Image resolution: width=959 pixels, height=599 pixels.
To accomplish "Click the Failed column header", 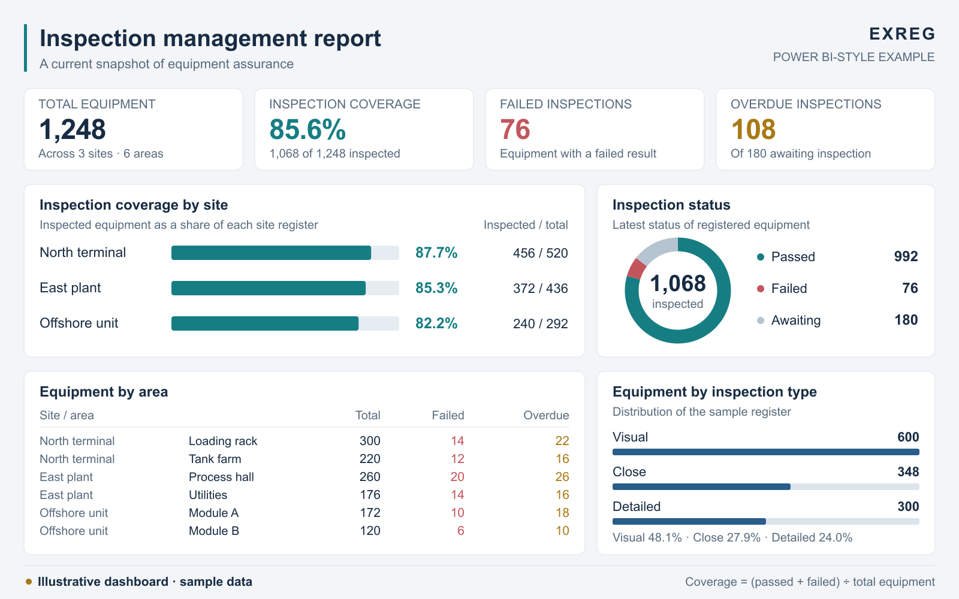I will click(448, 415).
